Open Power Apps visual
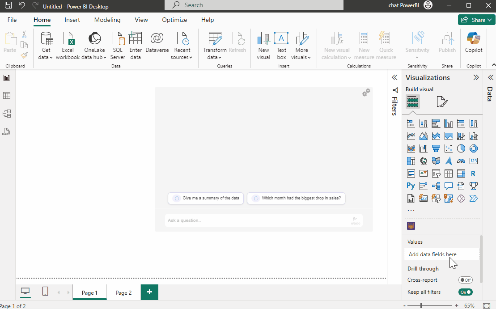 [x=461, y=199]
